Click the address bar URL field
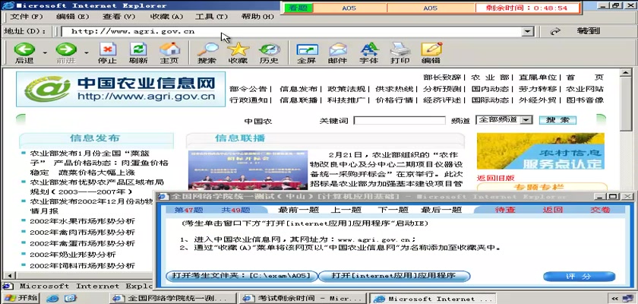 (291, 31)
